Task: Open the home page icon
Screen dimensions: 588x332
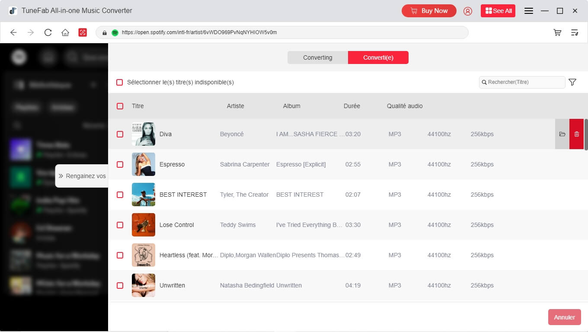Action: (65, 32)
